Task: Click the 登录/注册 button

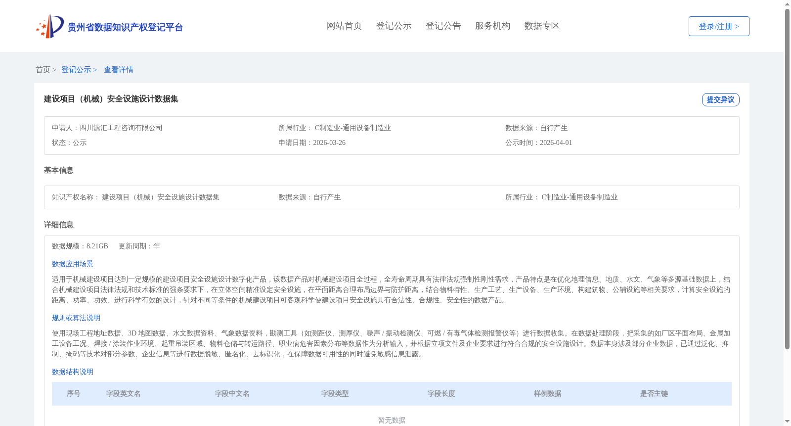Action: [719, 26]
